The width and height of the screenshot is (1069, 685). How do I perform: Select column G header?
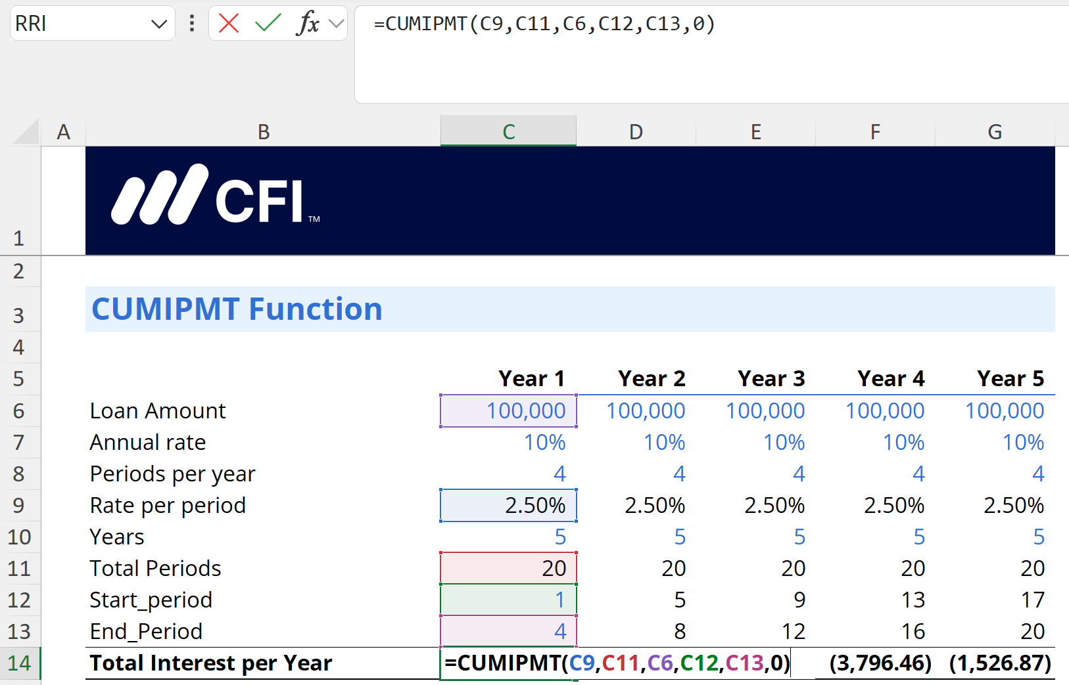pyautogui.click(x=994, y=132)
